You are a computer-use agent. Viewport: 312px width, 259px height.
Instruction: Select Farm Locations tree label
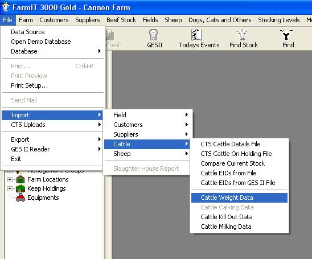48,179
